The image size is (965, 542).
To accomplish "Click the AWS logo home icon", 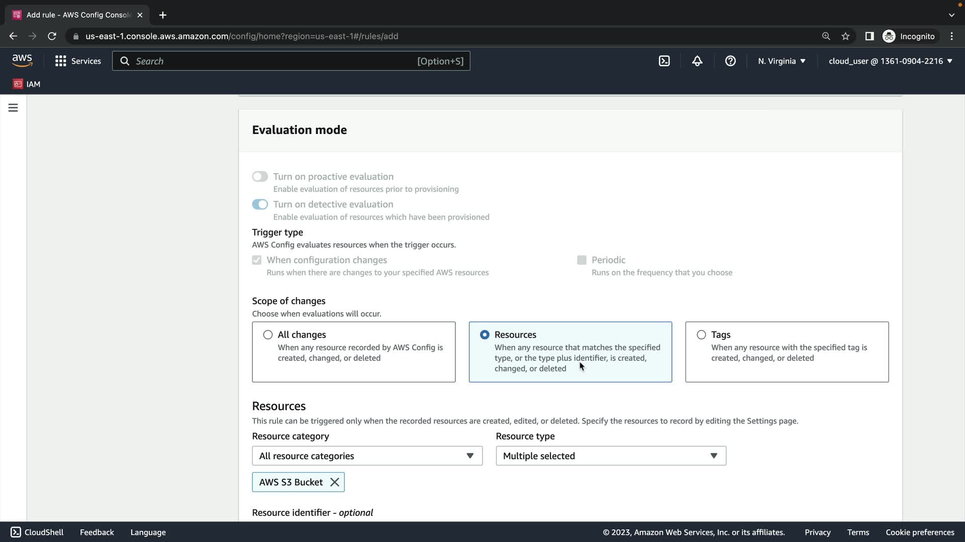I will (x=22, y=61).
